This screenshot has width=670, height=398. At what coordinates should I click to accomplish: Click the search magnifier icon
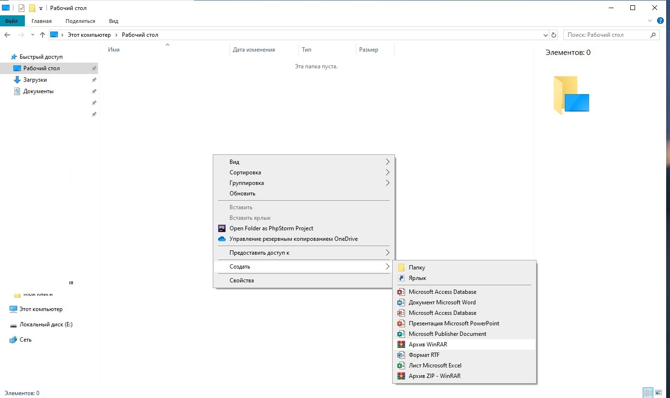(x=653, y=35)
